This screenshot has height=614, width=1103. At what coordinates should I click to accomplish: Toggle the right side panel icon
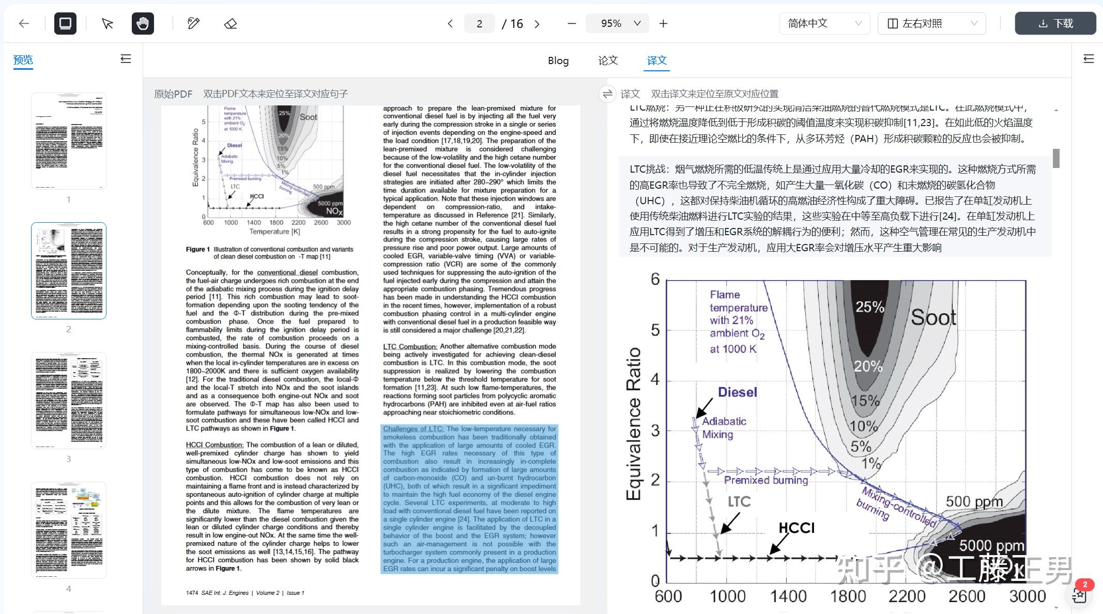1089,59
